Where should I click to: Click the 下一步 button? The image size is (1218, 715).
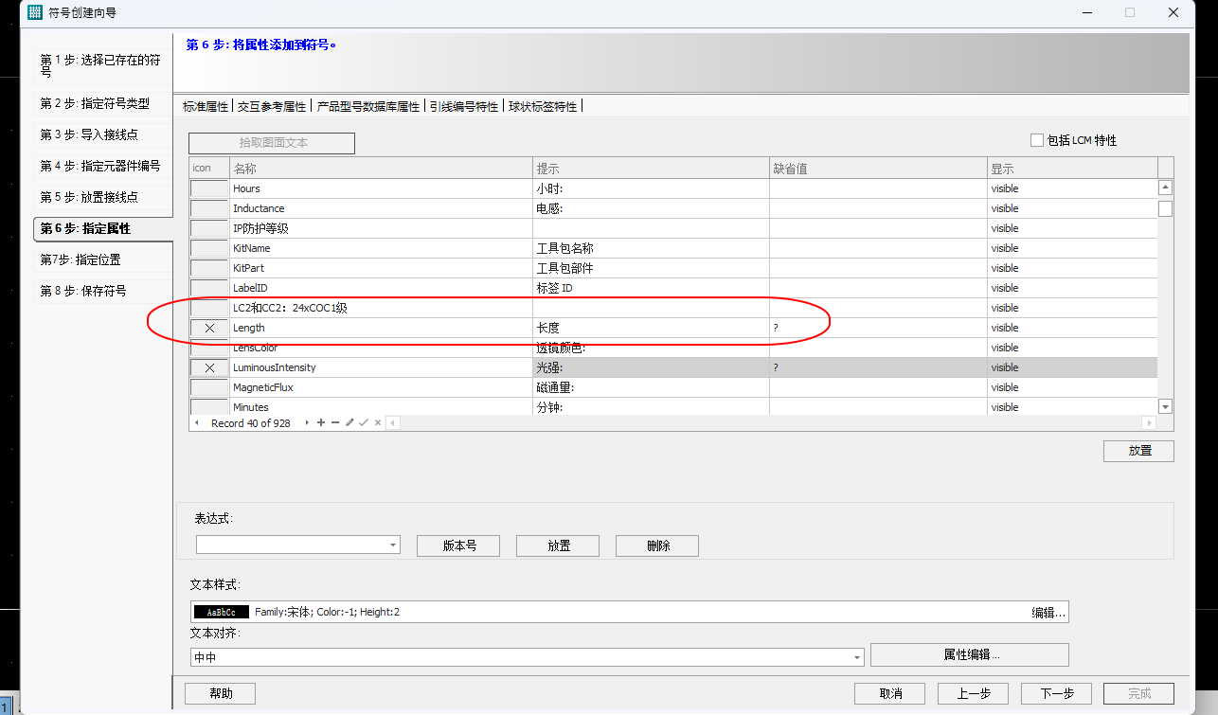pyautogui.click(x=1056, y=693)
